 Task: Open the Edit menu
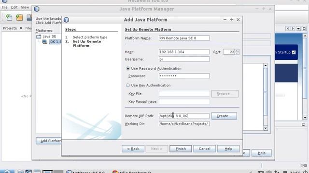click(x=14, y=7)
